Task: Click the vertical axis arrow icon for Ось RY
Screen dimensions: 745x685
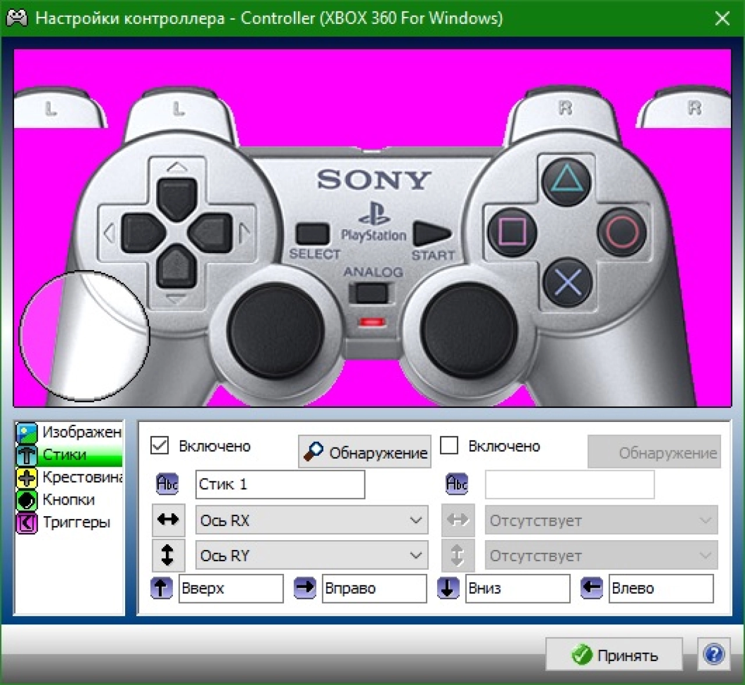Action: (x=168, y=555)
